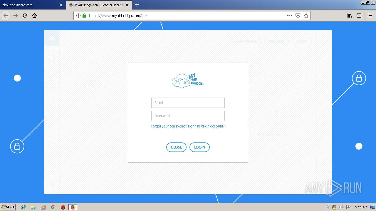Bookmark this page with the star
This screenshot has height=211, width=376.
click(x=306, y=16)
